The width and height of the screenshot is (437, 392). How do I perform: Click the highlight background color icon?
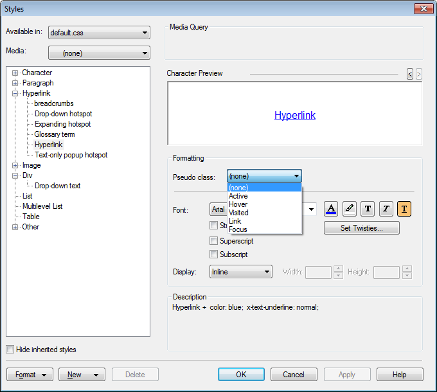(x=349, y=209)
